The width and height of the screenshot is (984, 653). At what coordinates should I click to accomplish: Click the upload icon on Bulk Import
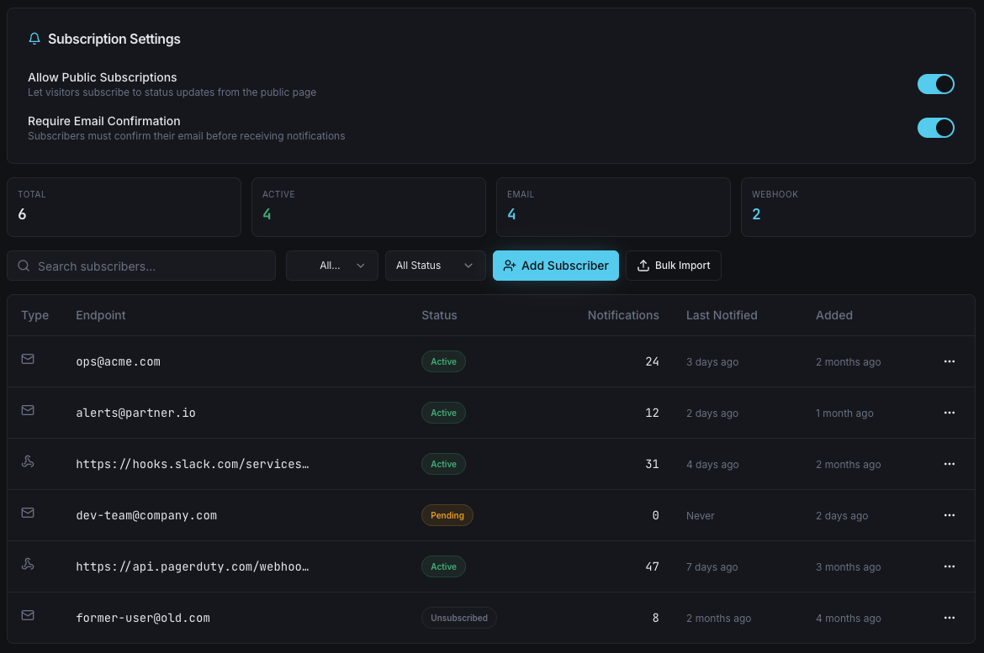click(x=643, y=265)
